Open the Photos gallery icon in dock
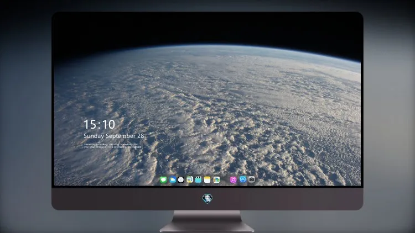Viewport: 415px width, 233px height. (x=216, y=180)
